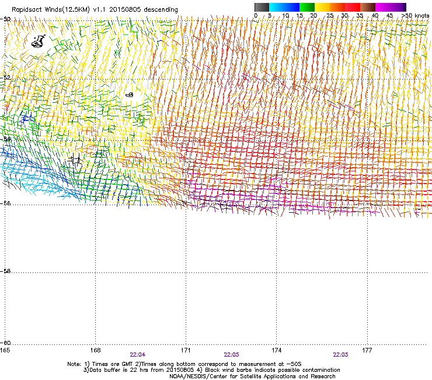This screenshot has height=380, width=432.
Task: Select the blue 10–15 knot legend segment
Action: (x=292, y=7)
